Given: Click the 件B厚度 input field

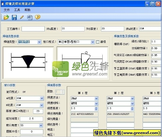Looking at the screenshot, I should pos(112,29).
